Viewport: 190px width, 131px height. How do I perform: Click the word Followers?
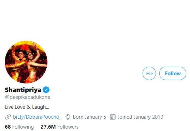pos(68,127)
